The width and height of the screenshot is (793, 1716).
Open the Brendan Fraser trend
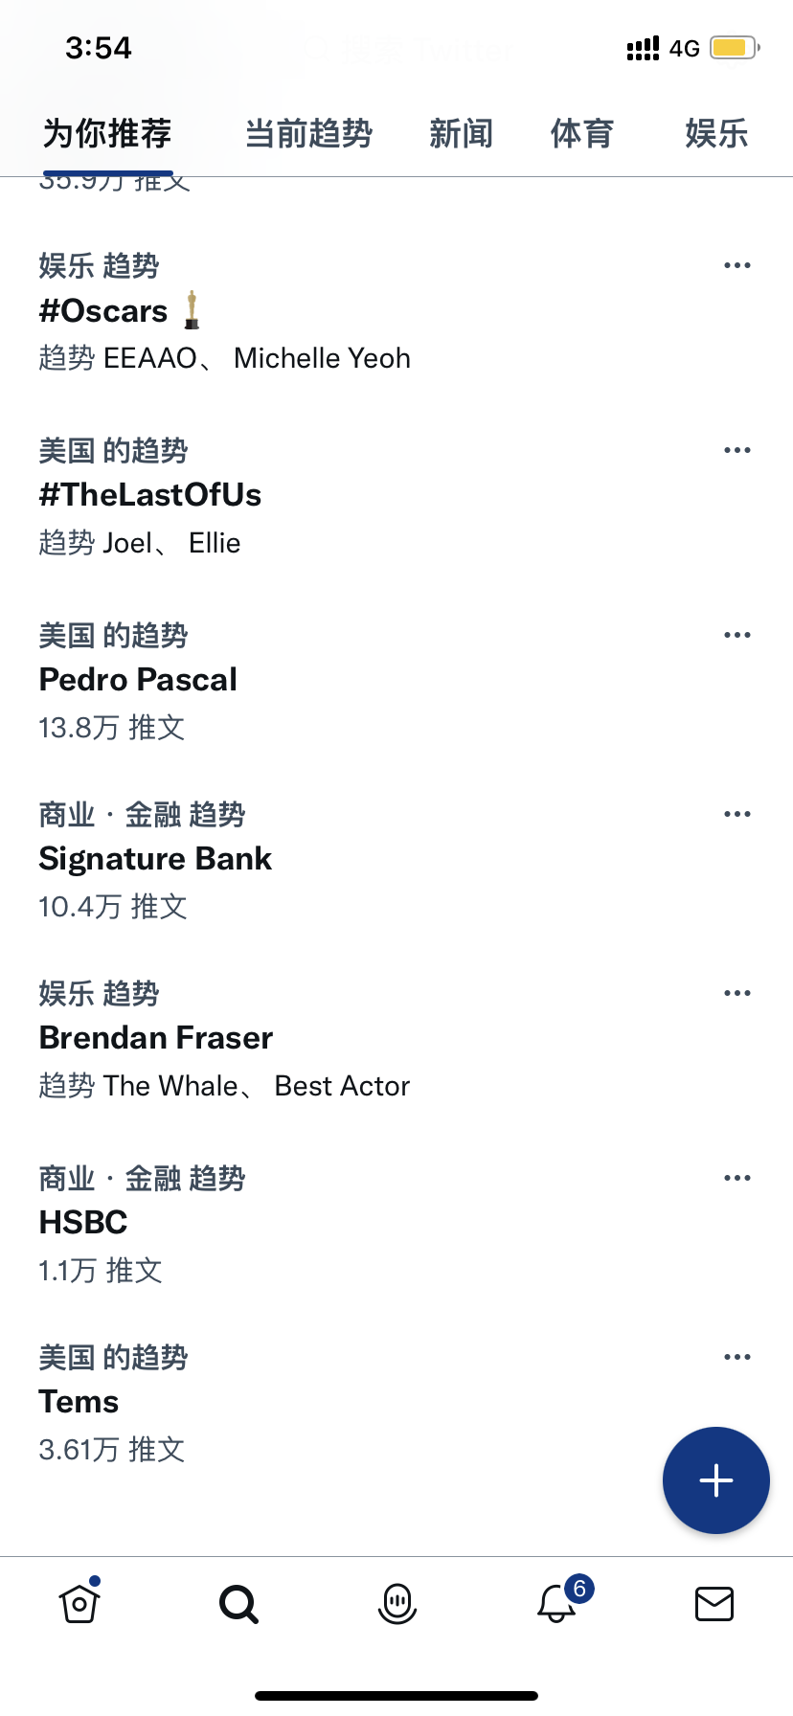click(156, 1038)
